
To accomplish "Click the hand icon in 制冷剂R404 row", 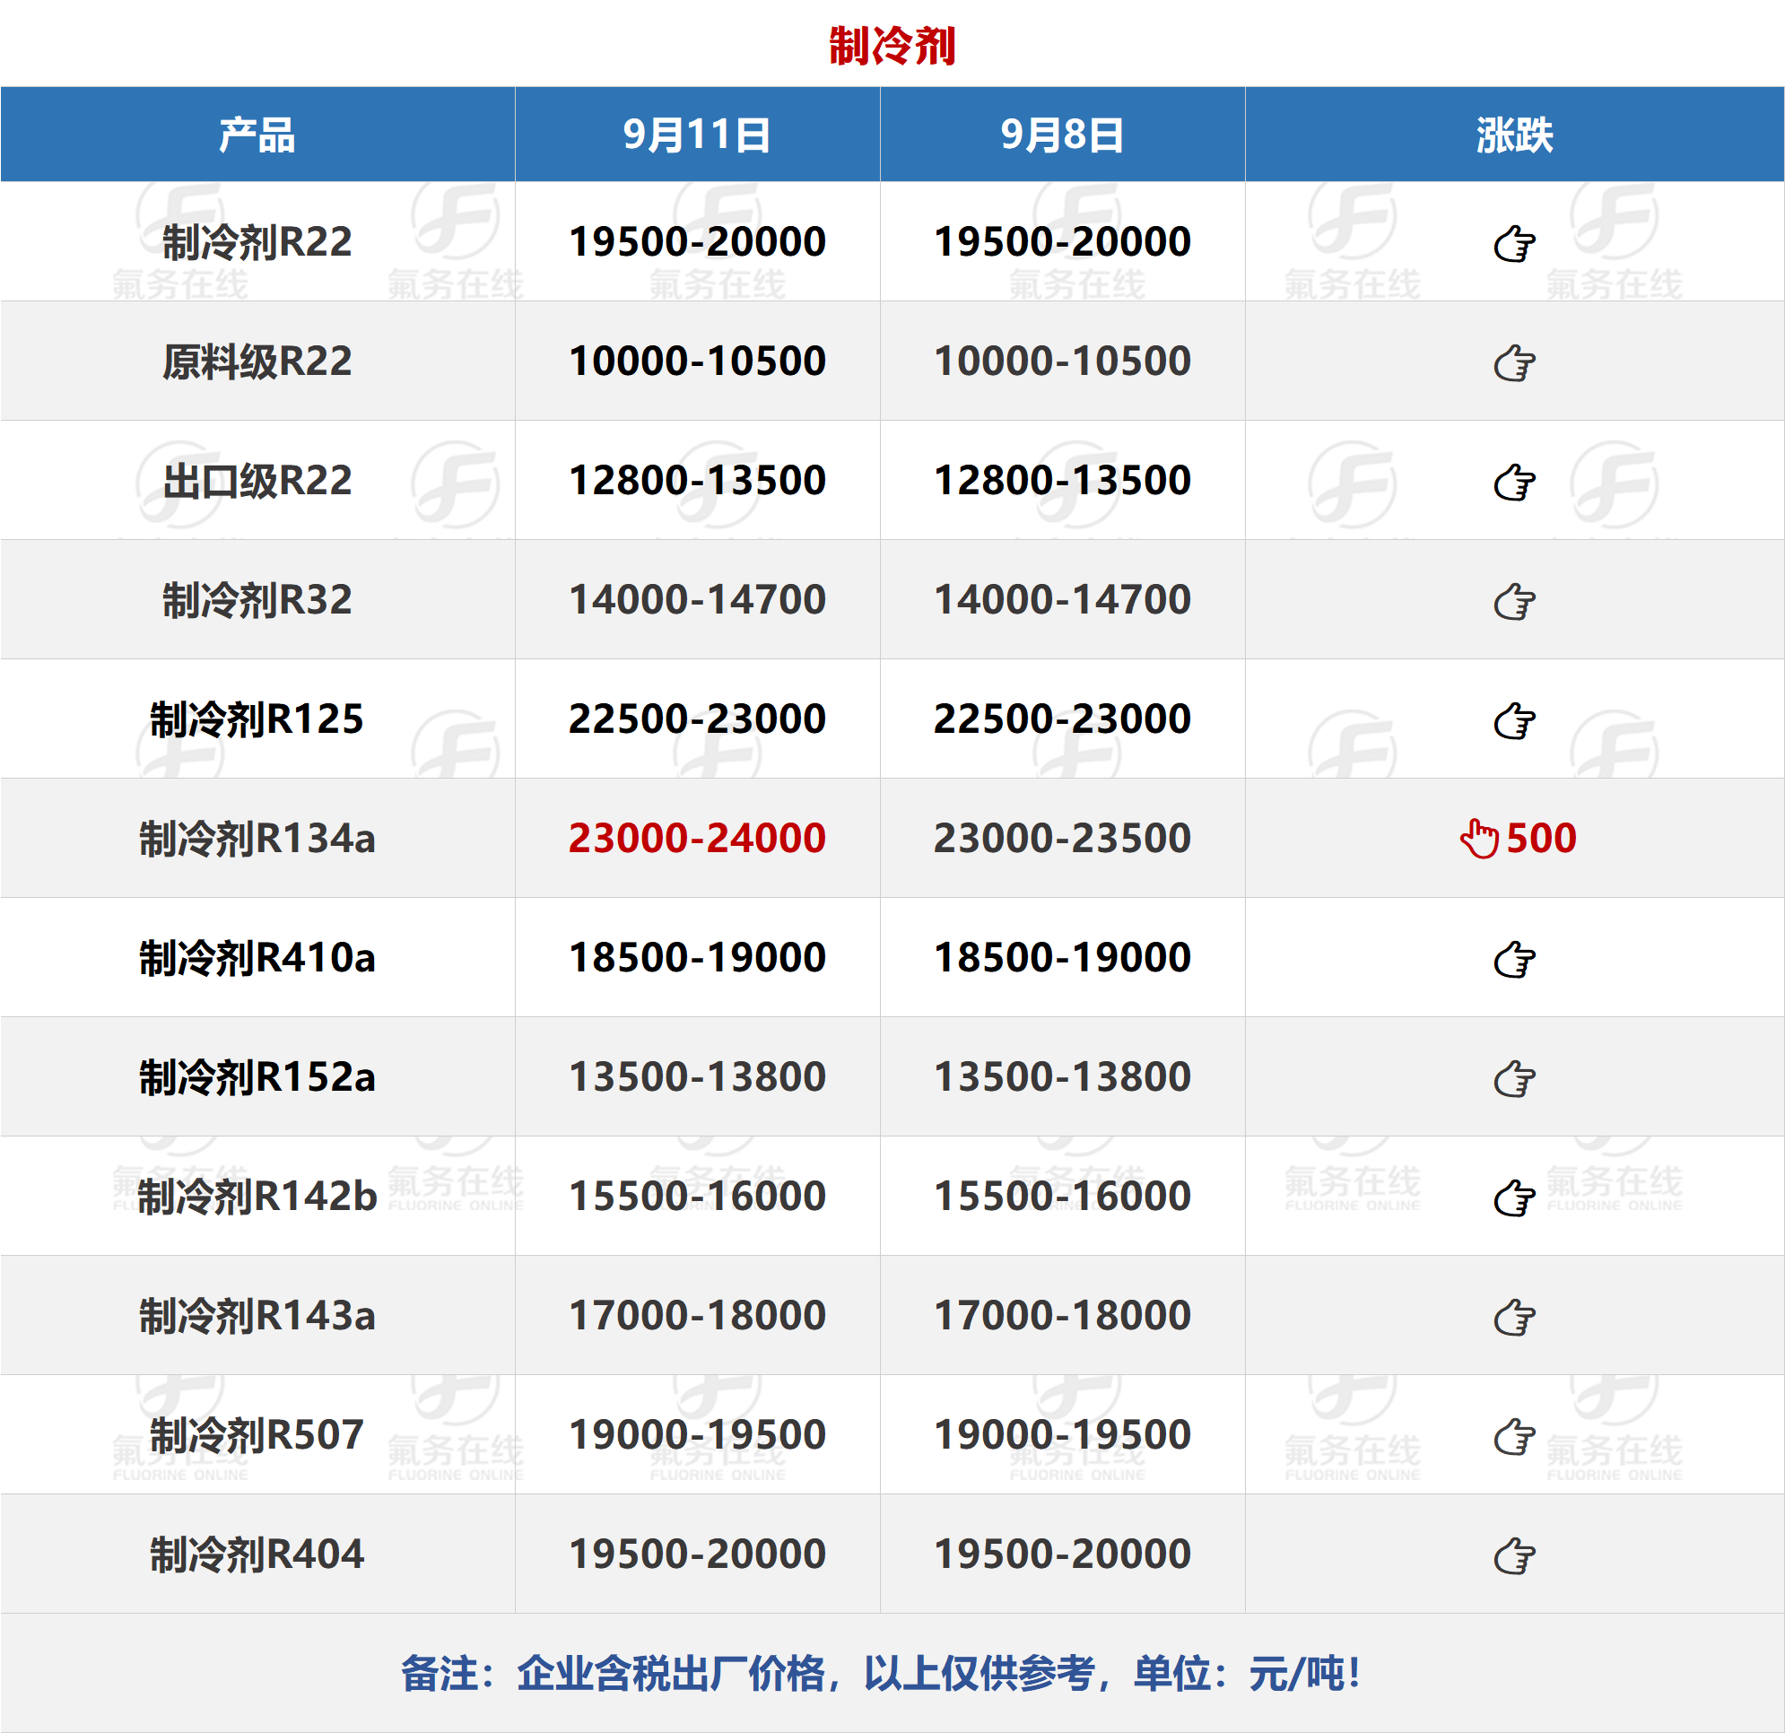I will tap(1513, 1555).
